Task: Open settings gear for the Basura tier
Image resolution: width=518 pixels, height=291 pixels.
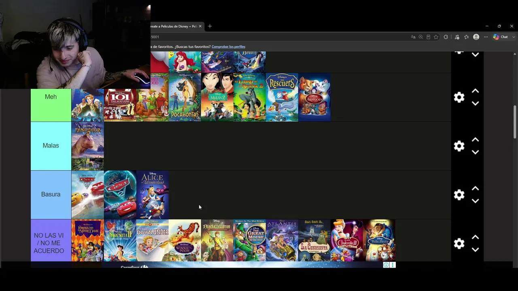Action: (459, 195)
